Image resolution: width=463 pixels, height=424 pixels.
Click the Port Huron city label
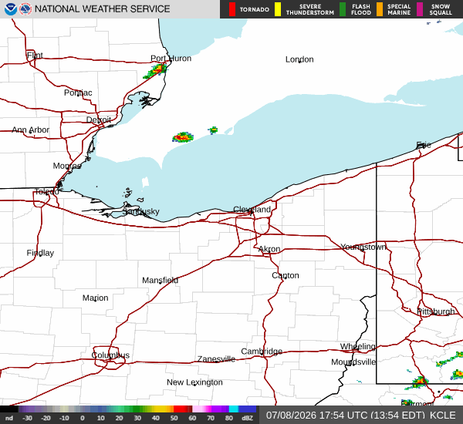[171, 59]
